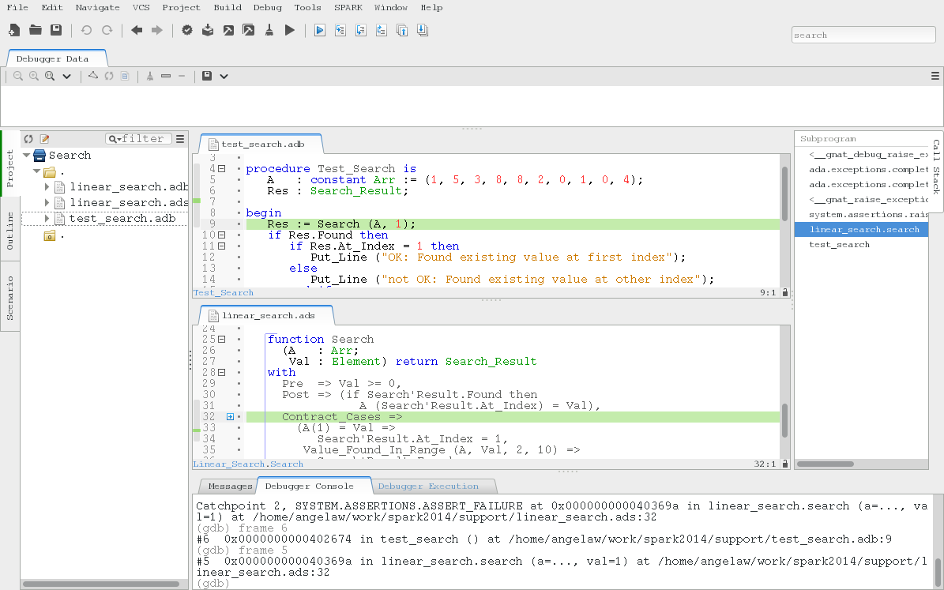Open Project view hamburger menu
The image size is (944, 590).
click(x=180, y=138)
